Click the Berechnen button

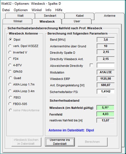click(92, 142)
